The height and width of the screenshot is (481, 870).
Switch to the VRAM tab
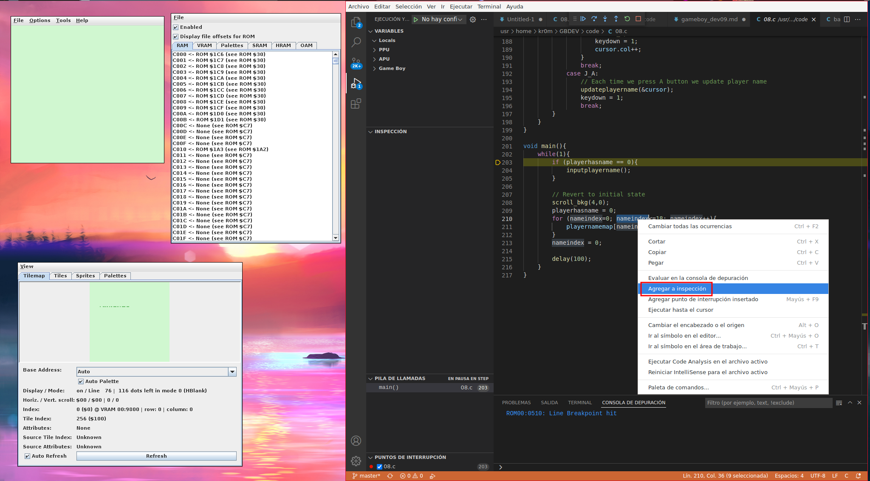tap(204, 45)
